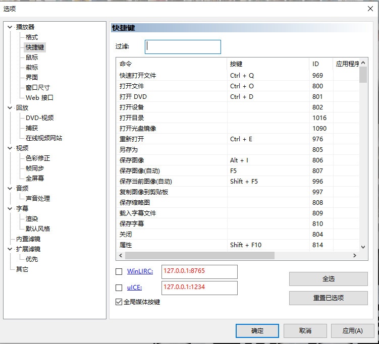Enable the uICE checkbox
The width and height of the screenshot is (379, 344).
tap(119, 288)
